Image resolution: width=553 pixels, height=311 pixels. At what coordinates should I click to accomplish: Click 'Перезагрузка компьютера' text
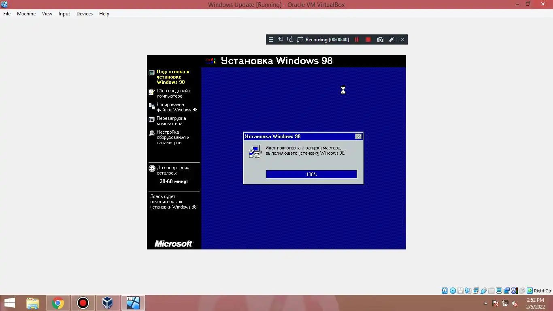pos(171,121)
